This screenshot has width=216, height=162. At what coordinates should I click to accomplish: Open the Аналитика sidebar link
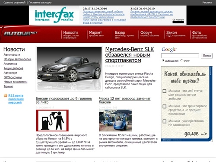click(x=10, y=64)
